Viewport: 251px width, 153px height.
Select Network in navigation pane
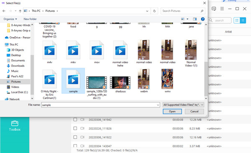(x=12, y=99)
